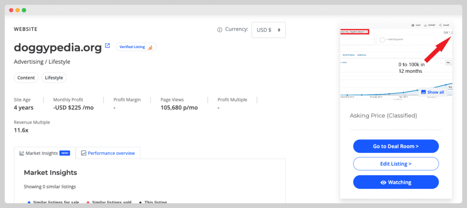This screenshot has width=467, height=208.
Task: Minimize window with yellow button
Action: pyautogui.click(x=18, y=10)
